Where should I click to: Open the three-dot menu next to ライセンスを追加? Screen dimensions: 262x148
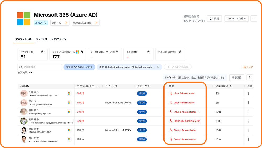[254, 18]
